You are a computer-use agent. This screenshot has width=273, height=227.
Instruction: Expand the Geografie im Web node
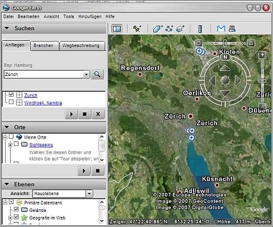coord(10,217)
